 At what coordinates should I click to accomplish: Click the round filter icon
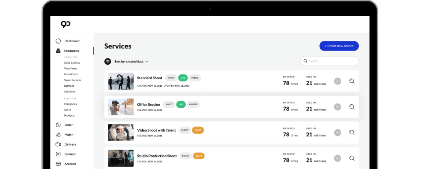point(107,62)
